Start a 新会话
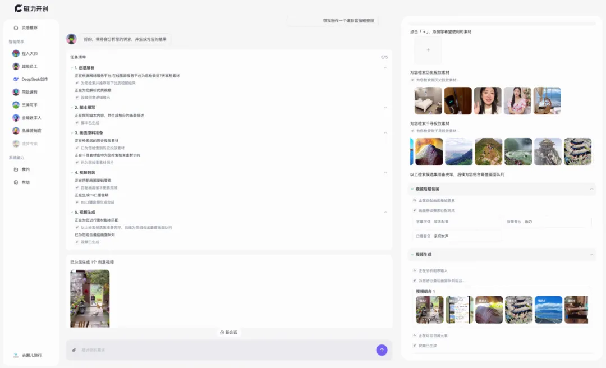The width and height of the screenshot is (606, 368). [228, 333]
